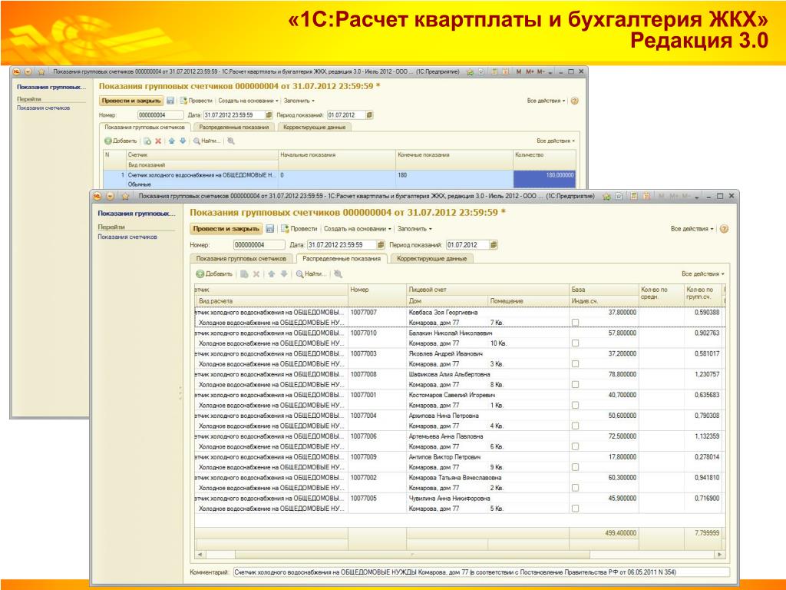Click horizontal scrollbar left arrow in front table

[x=200, y=555]
